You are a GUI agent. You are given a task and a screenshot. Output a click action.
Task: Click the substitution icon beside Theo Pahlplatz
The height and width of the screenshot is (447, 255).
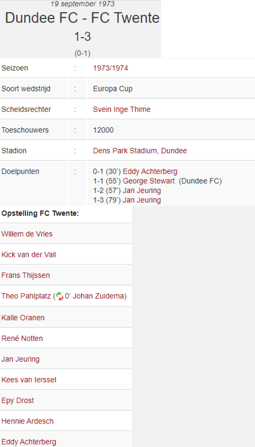[x=60, y=297]
